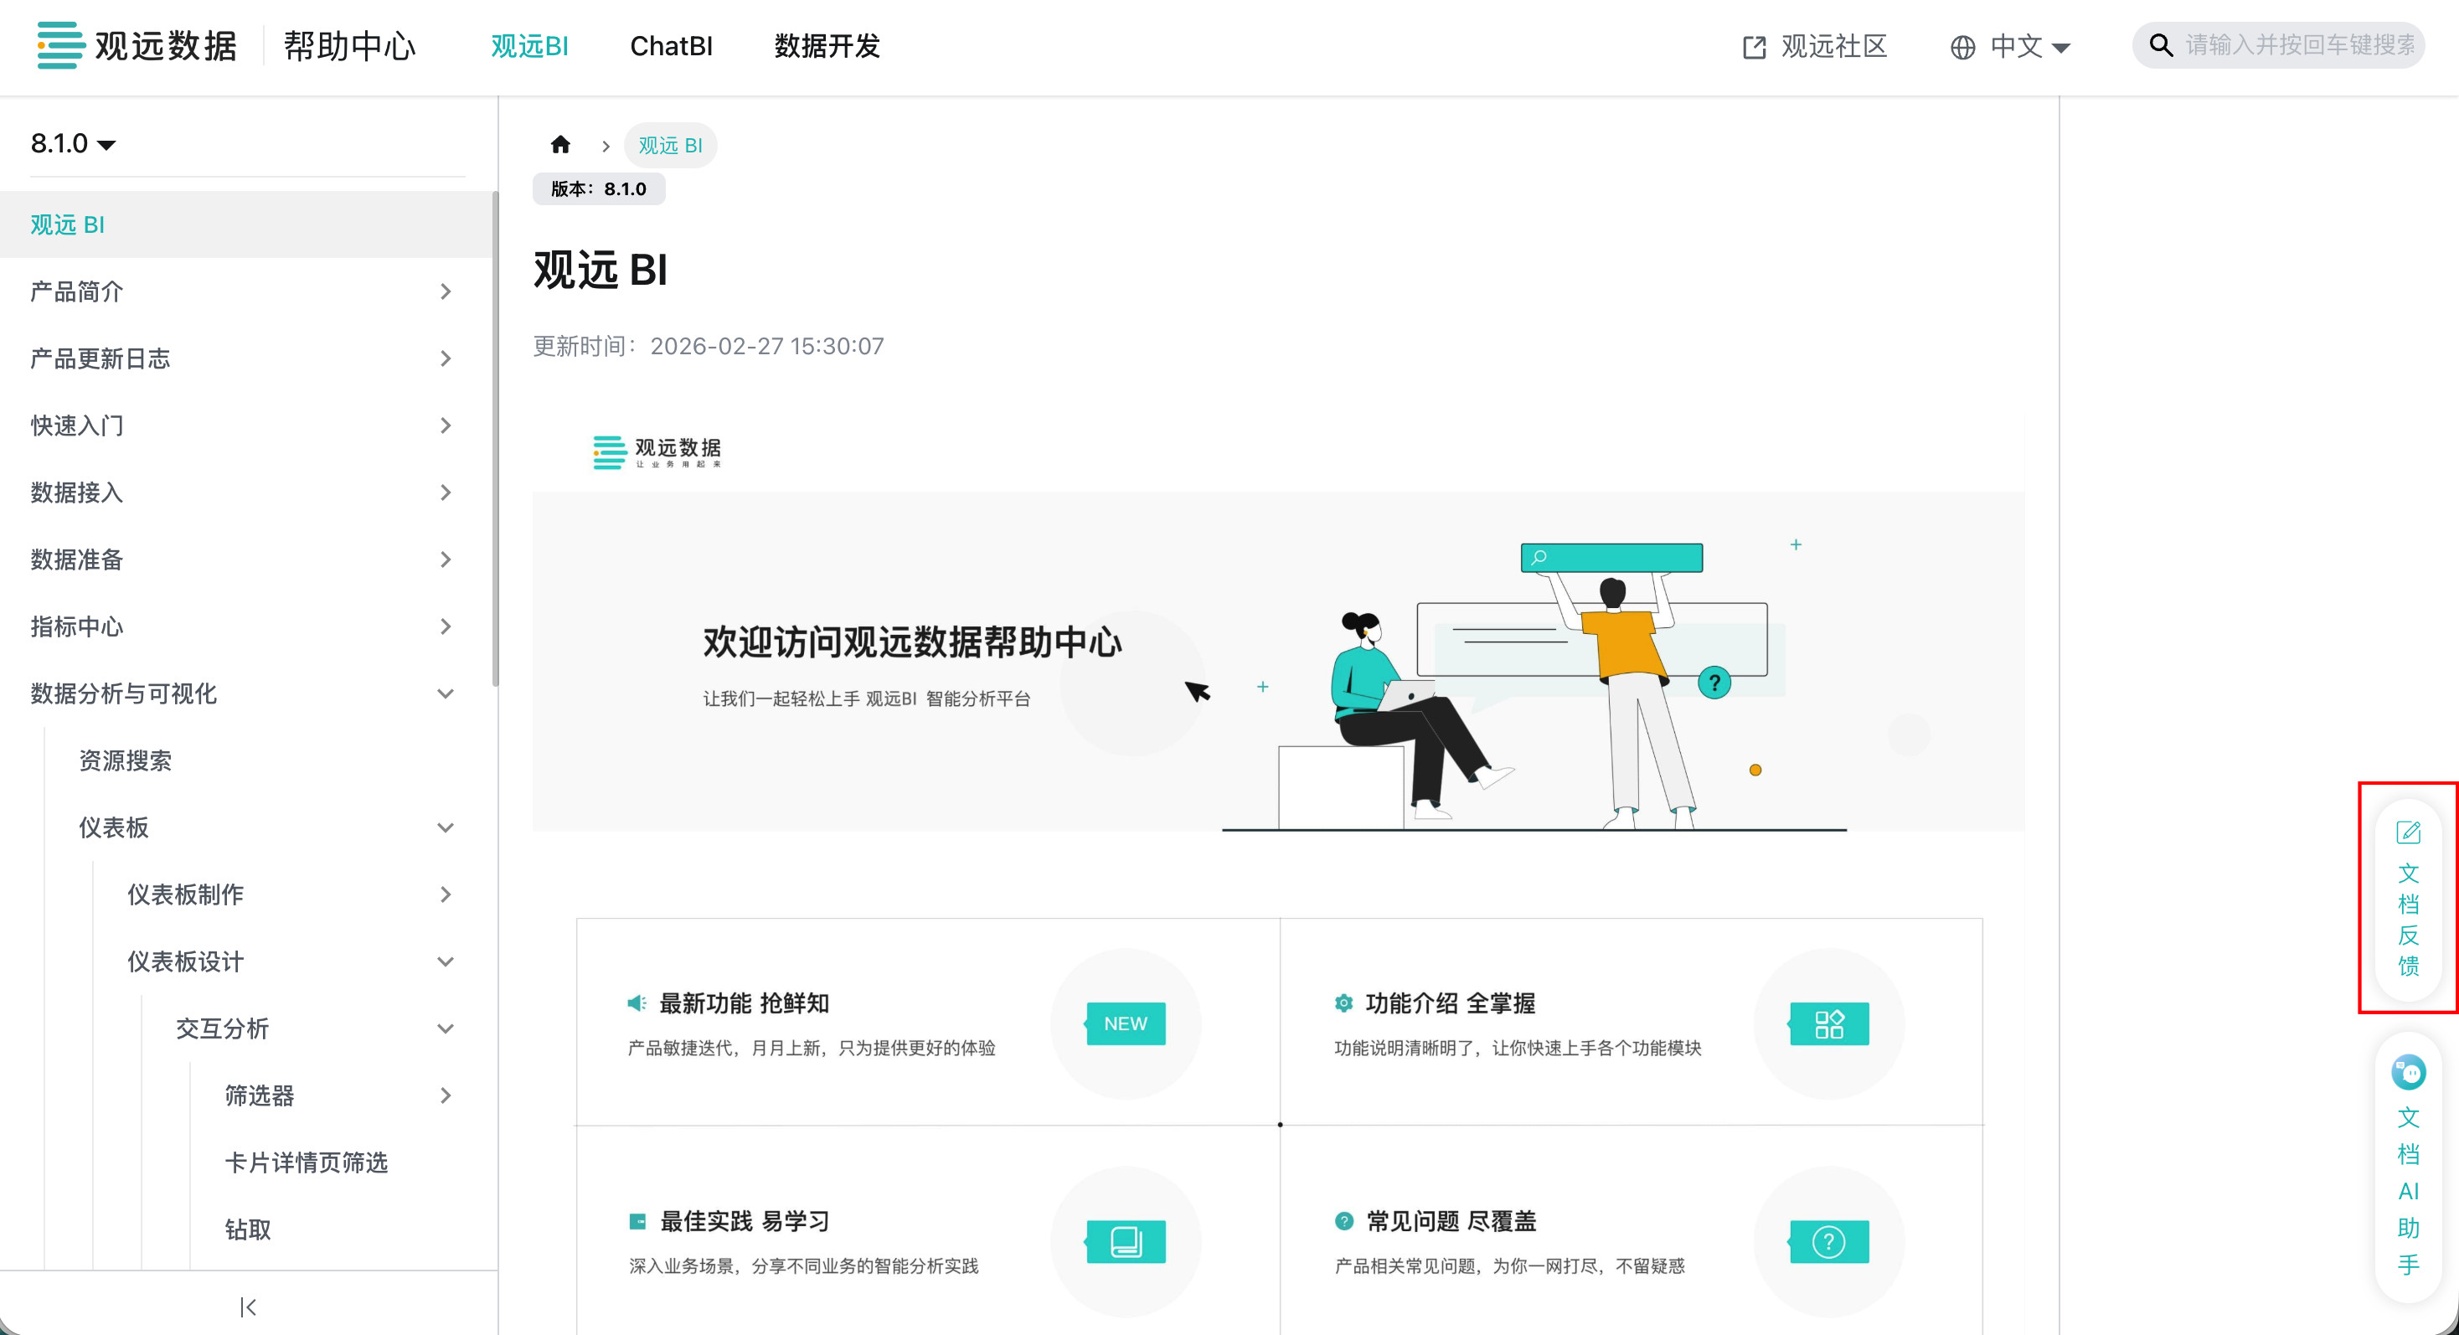Click the home breadcrumb icon

tap(560, 144)
